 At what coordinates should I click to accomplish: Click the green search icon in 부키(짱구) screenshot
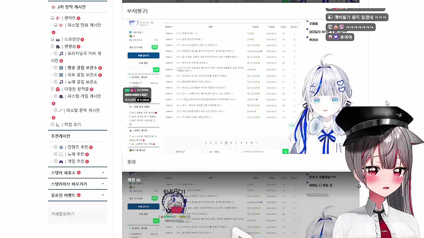coord(285,151)
